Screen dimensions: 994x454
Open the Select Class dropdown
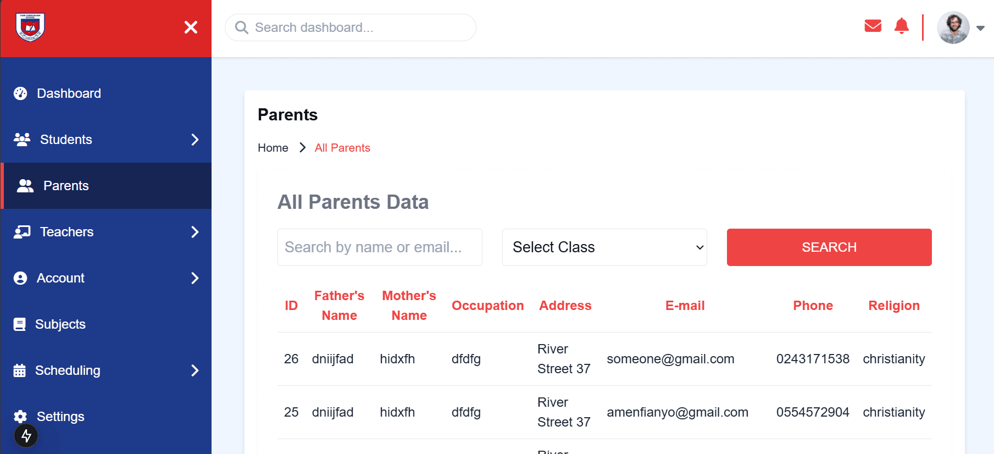(604, 247)
